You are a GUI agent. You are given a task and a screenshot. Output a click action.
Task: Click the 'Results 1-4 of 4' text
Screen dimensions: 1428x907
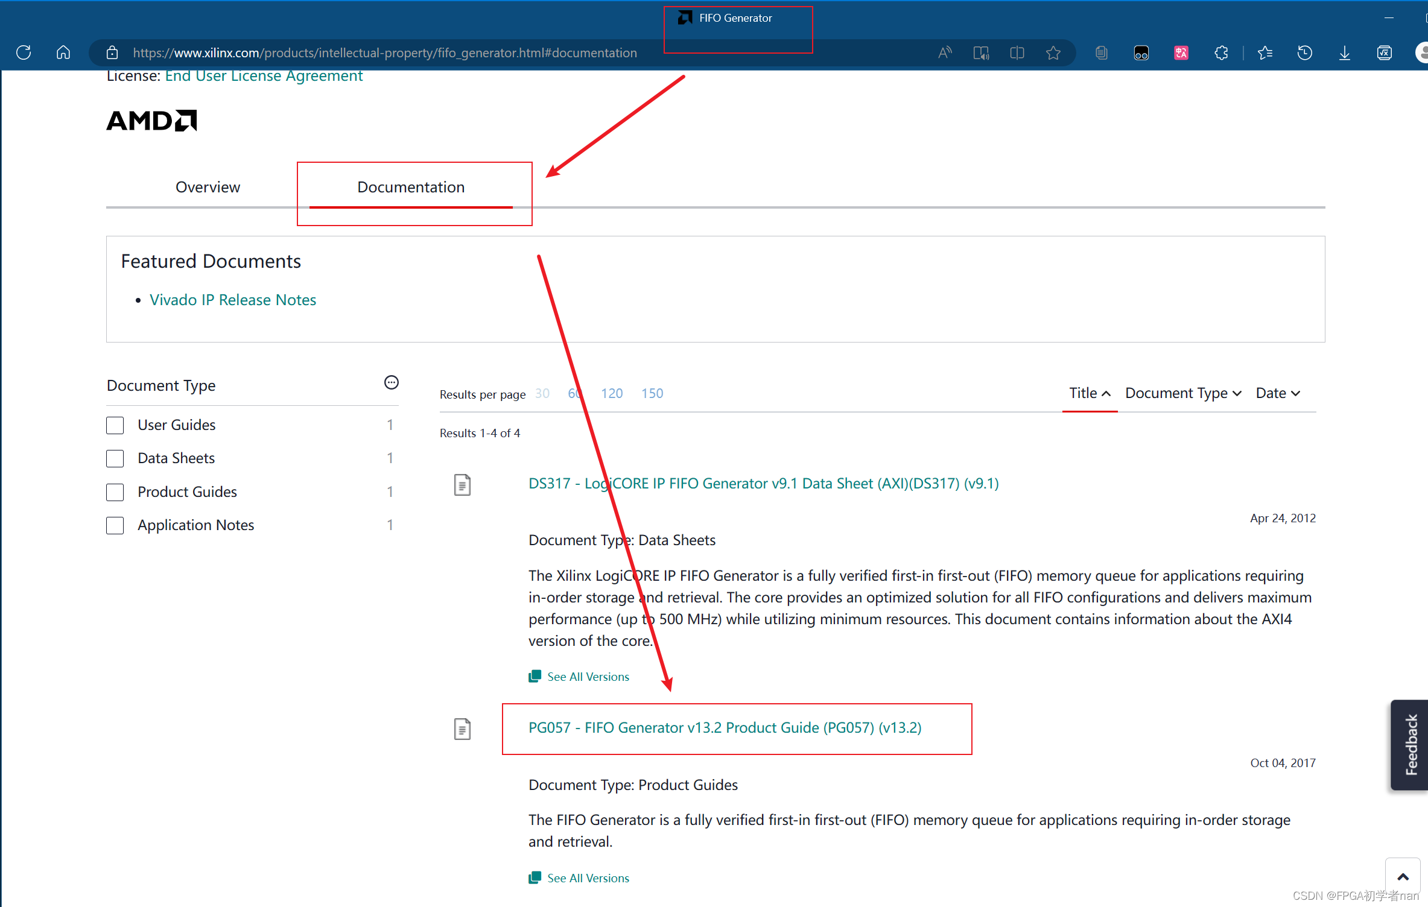click(480, 433)
